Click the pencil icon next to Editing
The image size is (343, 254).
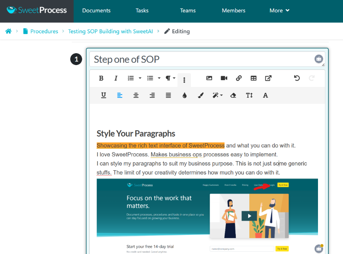click(167, 31)
